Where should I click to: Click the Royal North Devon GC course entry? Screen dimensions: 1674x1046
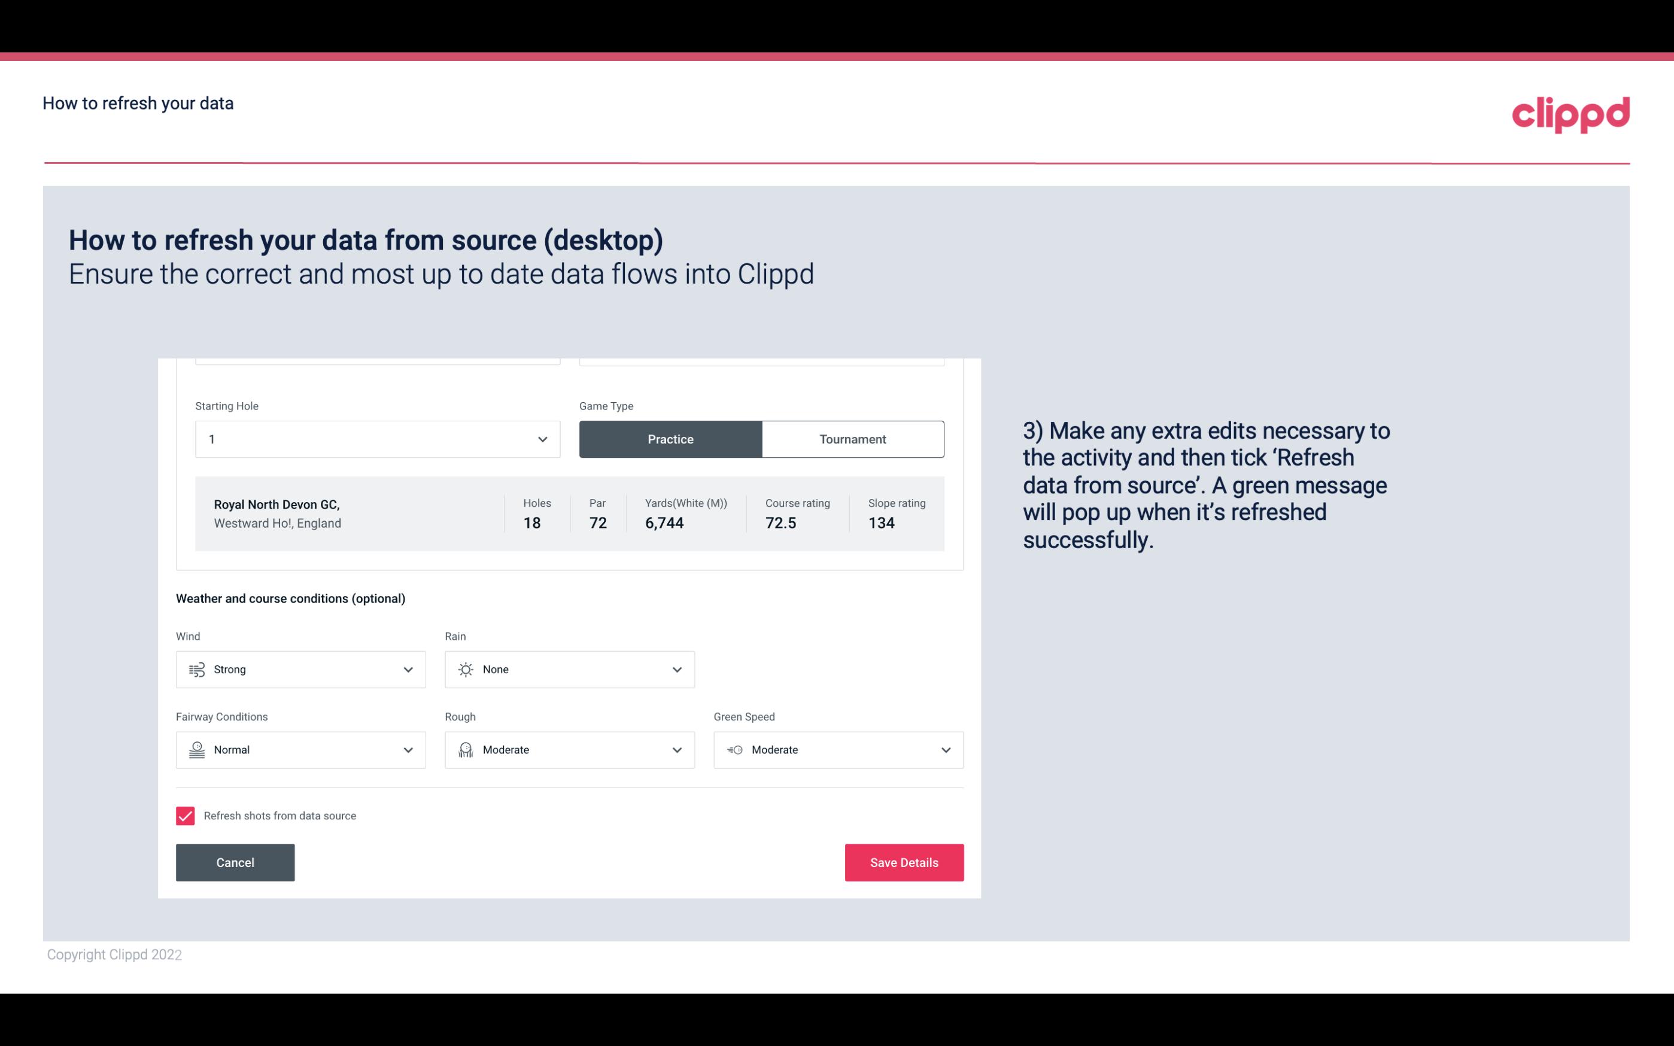pos(569,513)
